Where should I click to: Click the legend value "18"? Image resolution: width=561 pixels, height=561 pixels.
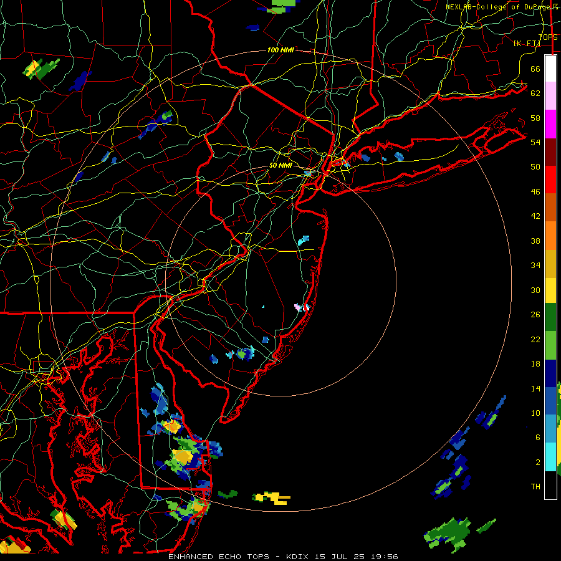click(535, 364)
